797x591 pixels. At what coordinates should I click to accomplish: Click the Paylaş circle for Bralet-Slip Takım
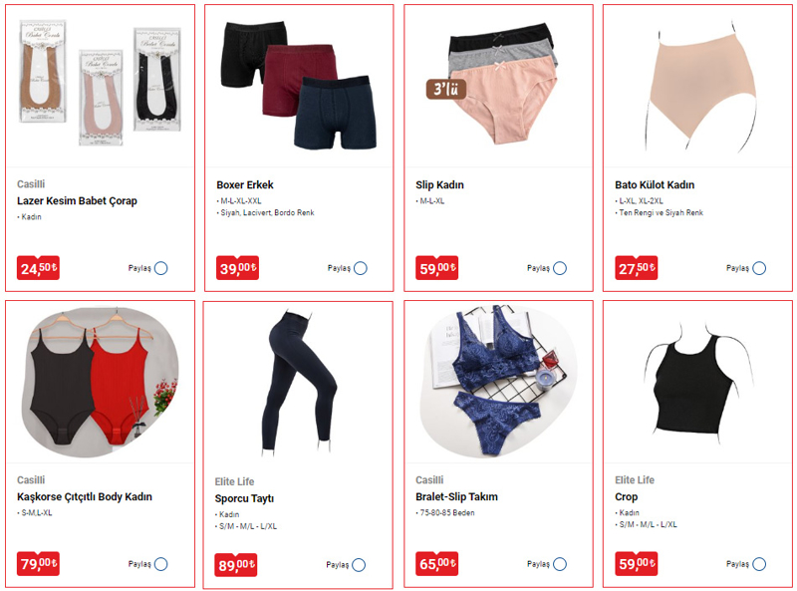pos(560,564)
